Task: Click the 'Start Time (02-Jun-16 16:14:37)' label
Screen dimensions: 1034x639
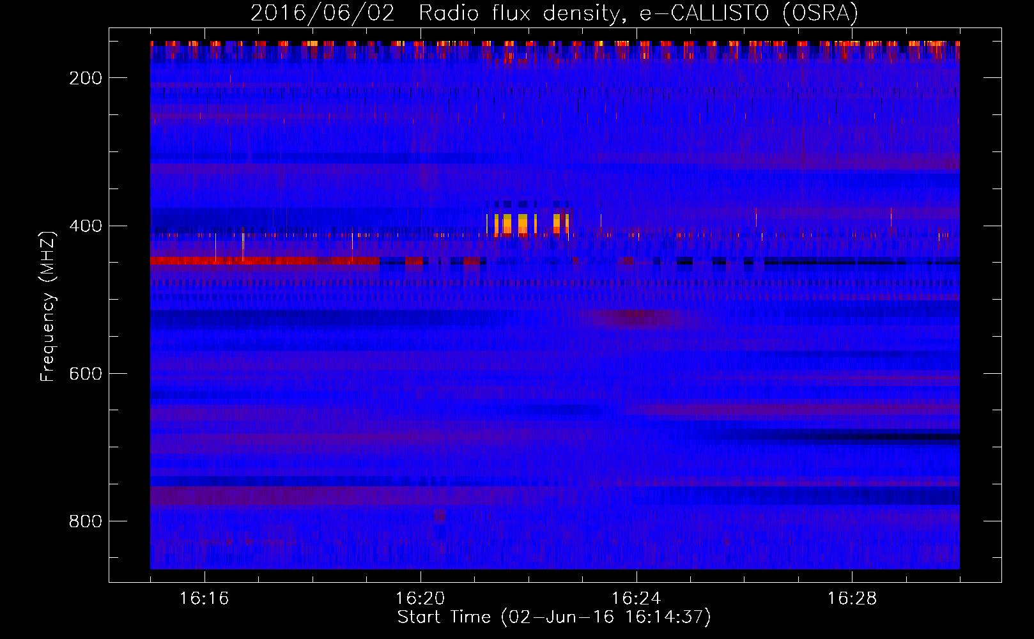Action: pyautogui.click(x=553, y=617)
